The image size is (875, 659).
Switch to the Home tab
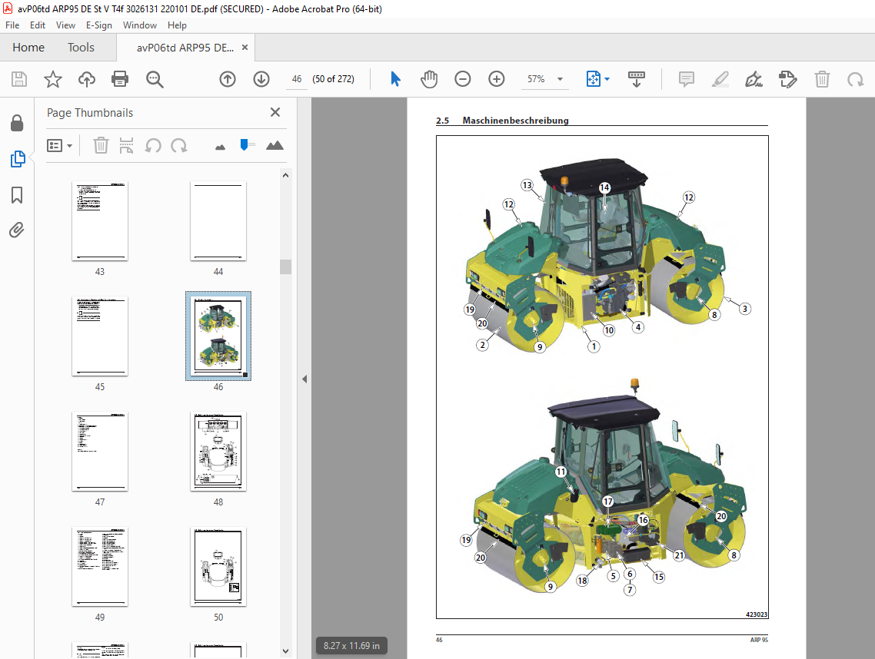point(28,48)
